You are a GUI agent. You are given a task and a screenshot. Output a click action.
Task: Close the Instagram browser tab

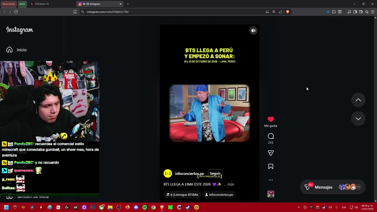click(x=120, y=4)
